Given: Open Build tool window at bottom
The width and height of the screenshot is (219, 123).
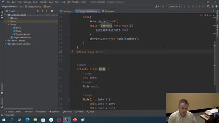Looking at the screenshot, I should pyautogui.click(x=90, y=112).
